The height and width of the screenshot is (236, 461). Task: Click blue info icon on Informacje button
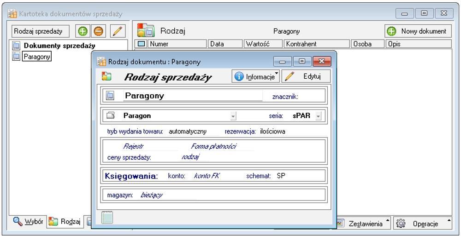[239, 76]
